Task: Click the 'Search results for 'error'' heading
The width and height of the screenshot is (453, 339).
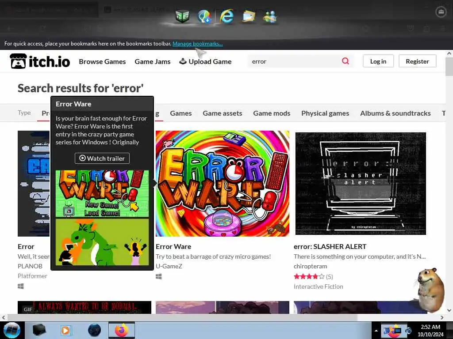Action: point(81,88)
